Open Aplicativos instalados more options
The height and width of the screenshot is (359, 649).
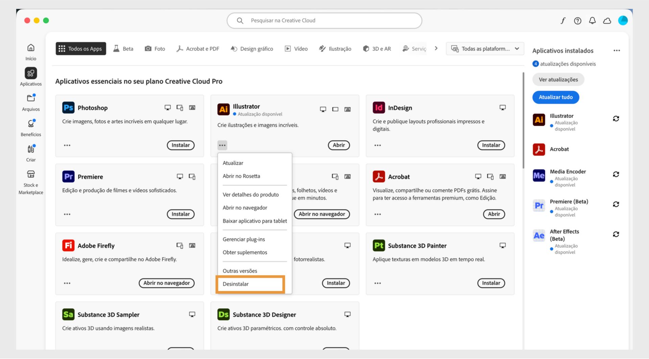tap(617, 51)
